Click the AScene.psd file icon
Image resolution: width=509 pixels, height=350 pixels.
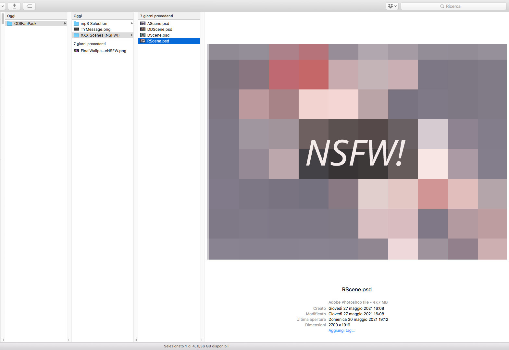(143, 23)
